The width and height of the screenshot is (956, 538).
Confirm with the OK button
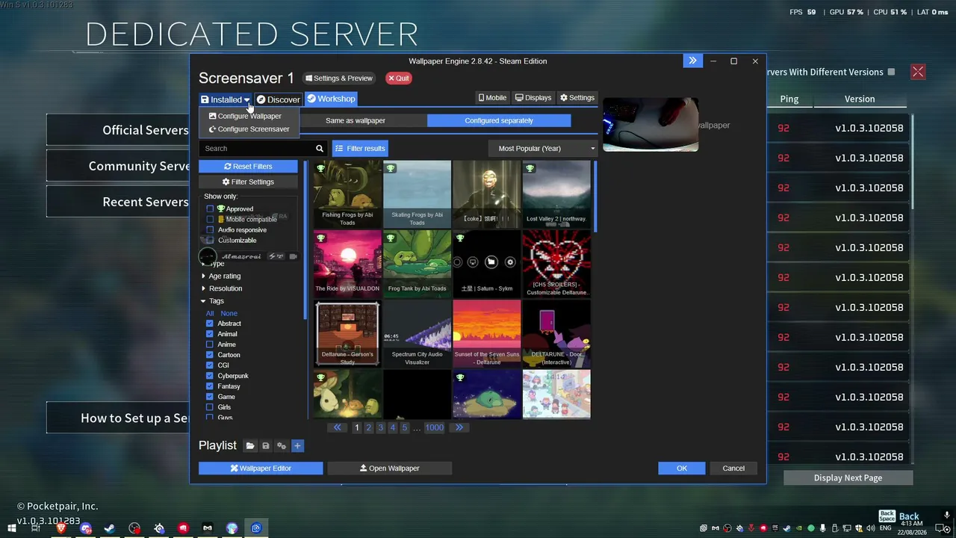tap(682, 469)
